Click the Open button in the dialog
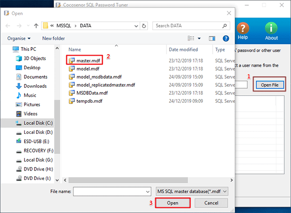 coord(173,203)
